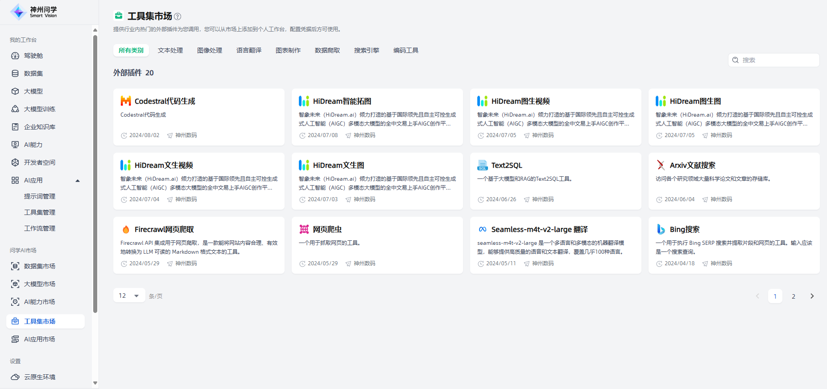Open the Codestral代码生成 plugin card
Screen dimensions: 827x389
tap(199, 117)
